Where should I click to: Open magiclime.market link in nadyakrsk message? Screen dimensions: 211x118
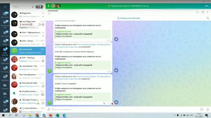click(64, 94)
